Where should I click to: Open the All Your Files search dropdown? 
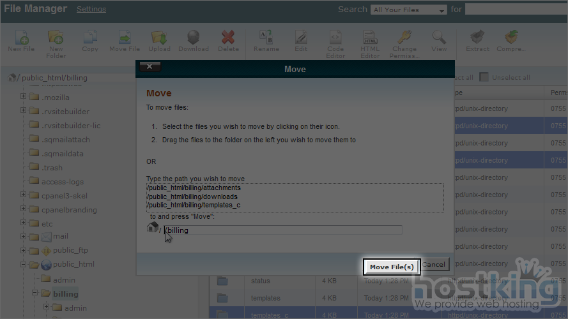[409, 10]
